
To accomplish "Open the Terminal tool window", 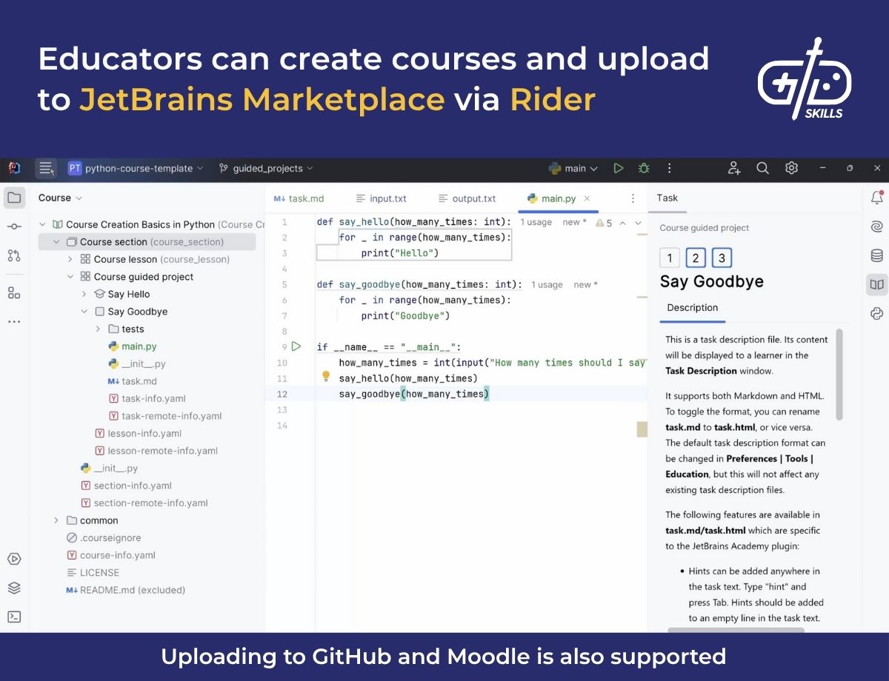I will [14, 617].
